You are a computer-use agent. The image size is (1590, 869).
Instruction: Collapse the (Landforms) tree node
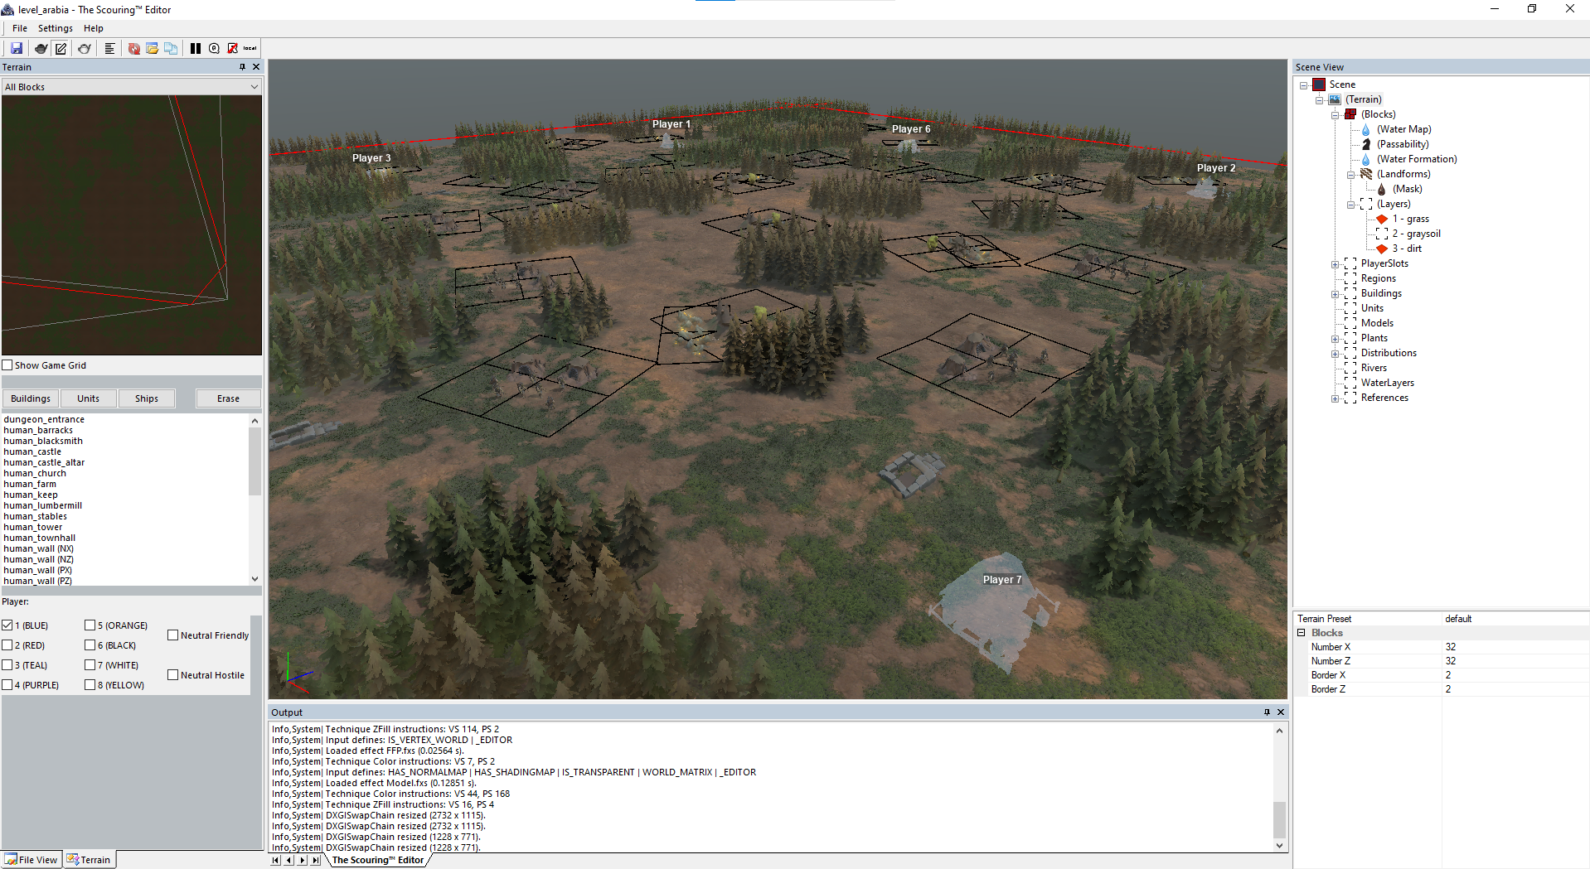tap(1351, 175)
